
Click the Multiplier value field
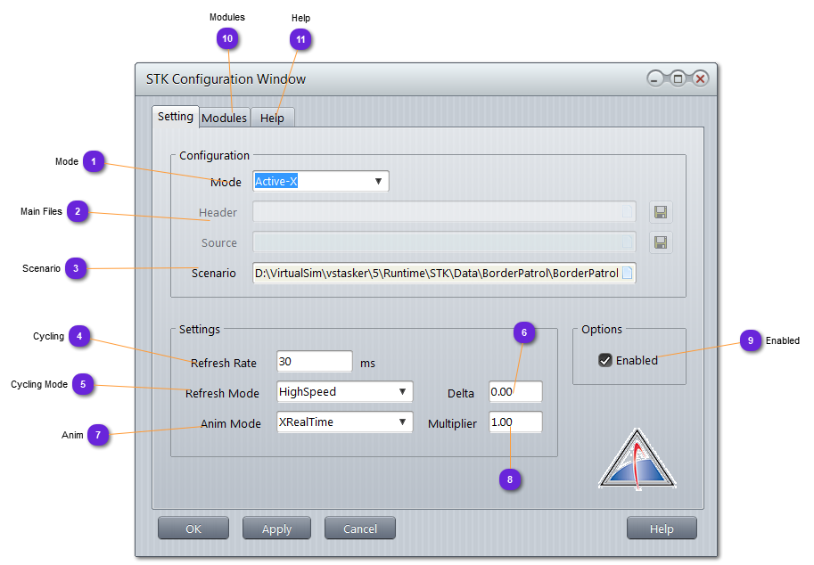click(514, 422)
